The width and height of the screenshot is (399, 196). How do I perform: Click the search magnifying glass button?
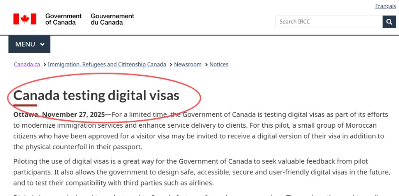click(389, 21)
